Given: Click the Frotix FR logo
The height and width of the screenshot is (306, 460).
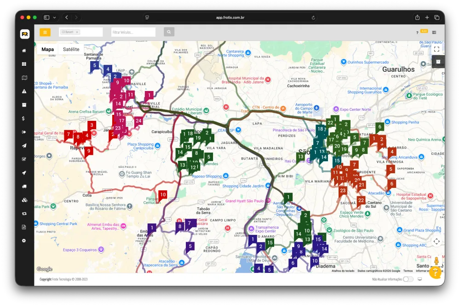Looking at the screenshot, I should (25, 34).
